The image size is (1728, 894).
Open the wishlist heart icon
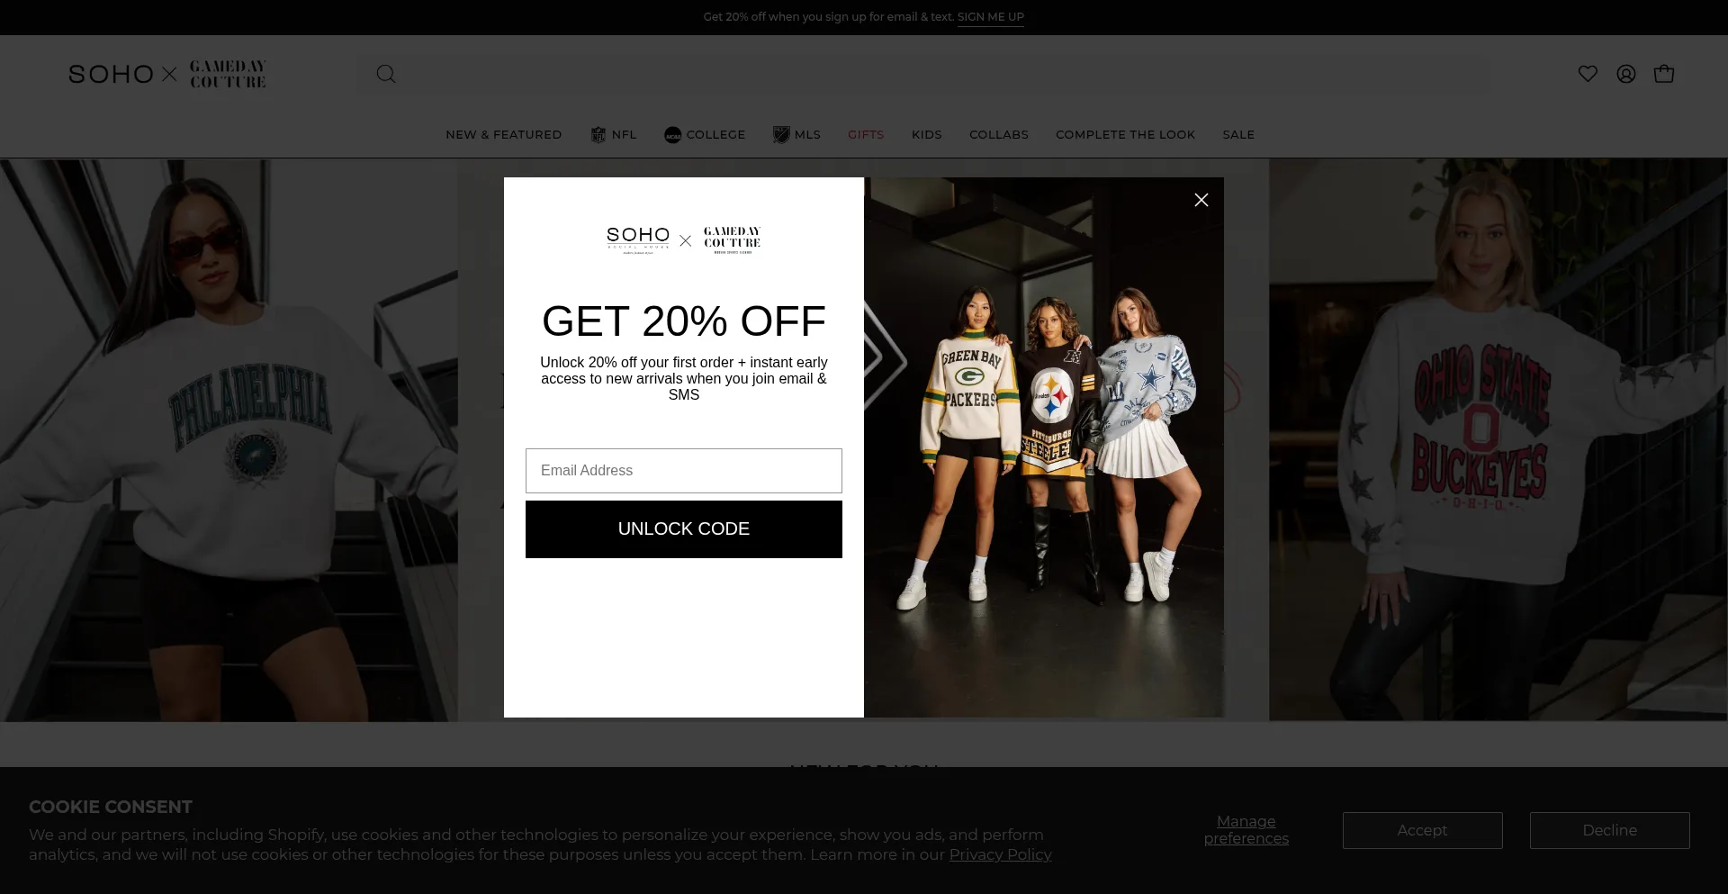[1588, 74]
